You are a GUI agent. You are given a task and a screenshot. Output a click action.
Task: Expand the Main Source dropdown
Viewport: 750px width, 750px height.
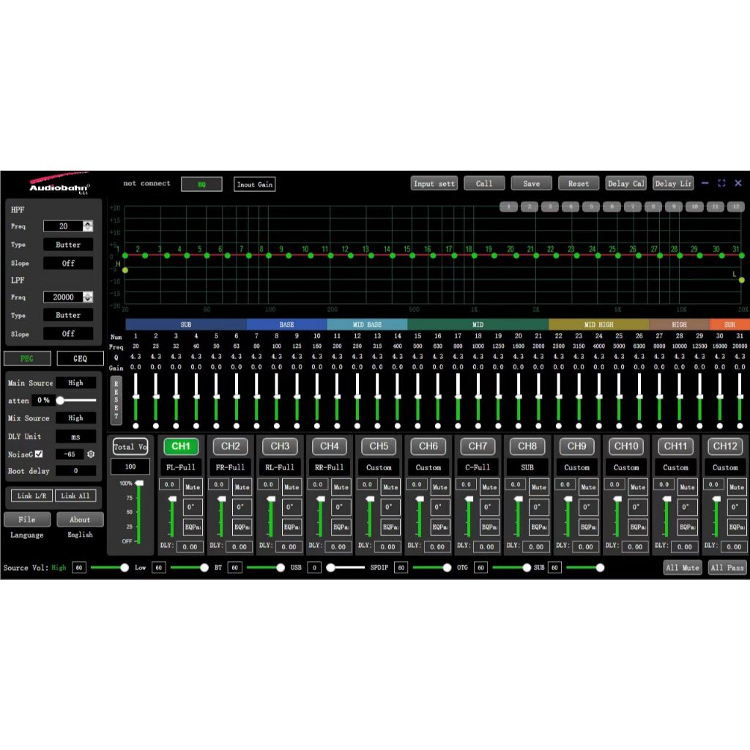76,383
